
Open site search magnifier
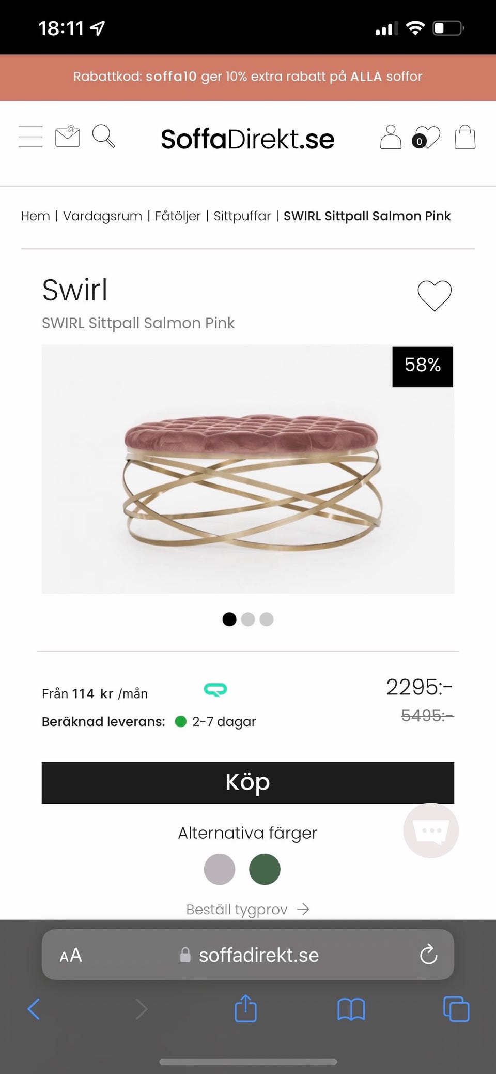103,137
